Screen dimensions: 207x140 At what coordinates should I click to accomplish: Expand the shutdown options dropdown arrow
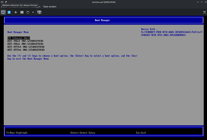pyautogui.click(x=33, y=12)
